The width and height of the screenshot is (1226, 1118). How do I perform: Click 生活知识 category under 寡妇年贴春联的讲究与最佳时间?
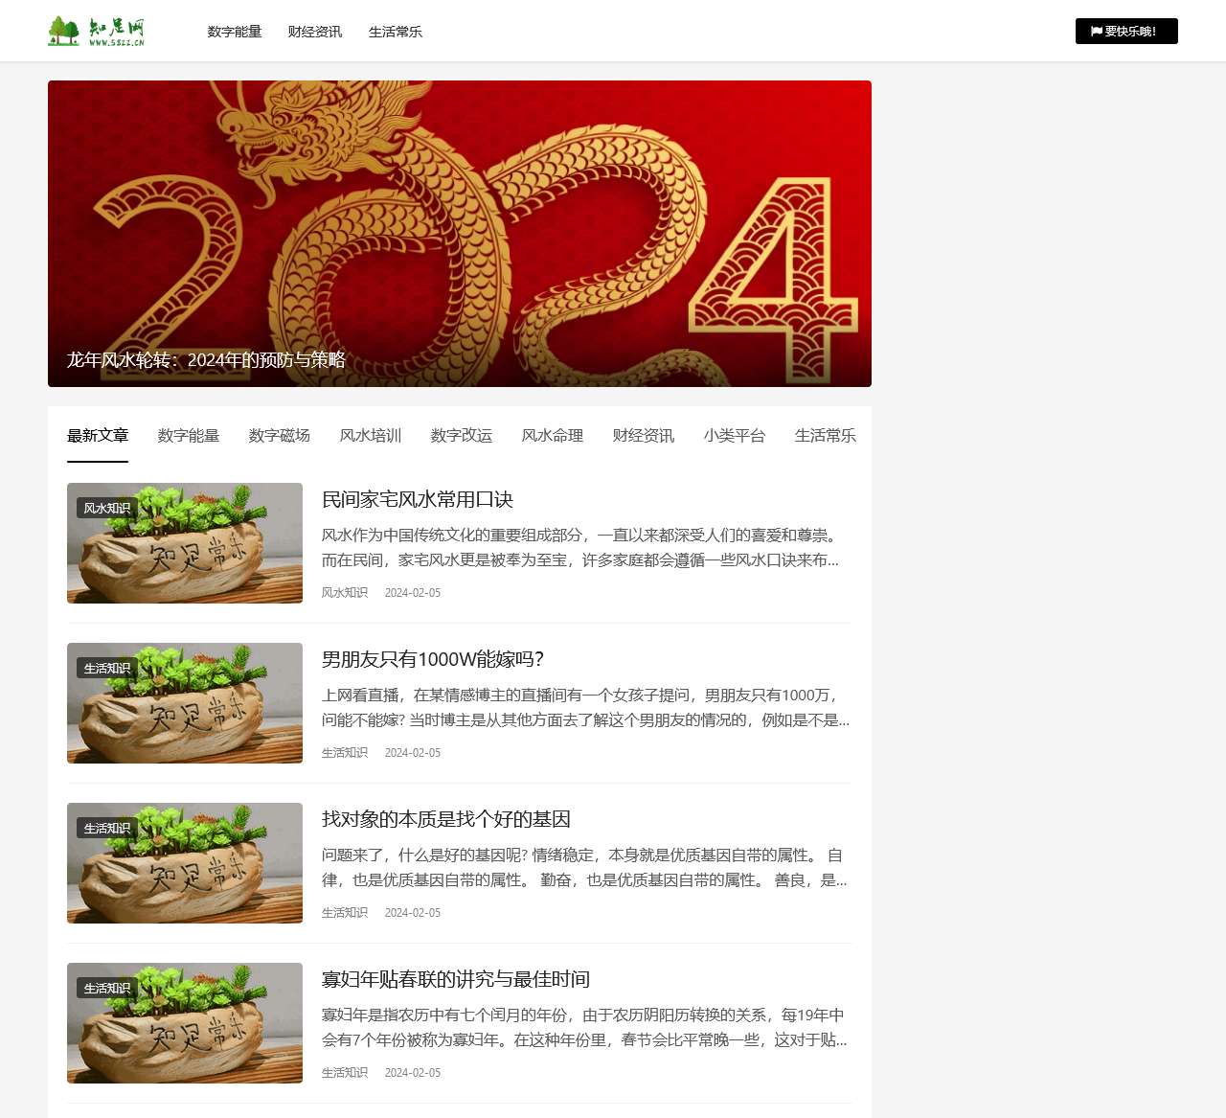tap(345, 1073)
